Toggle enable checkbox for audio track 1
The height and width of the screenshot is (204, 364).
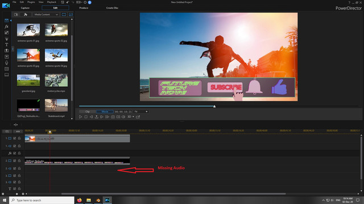[15, 146]
